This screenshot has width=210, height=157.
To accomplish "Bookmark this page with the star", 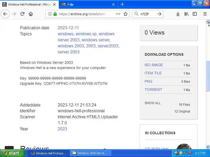I will point(125,14).
